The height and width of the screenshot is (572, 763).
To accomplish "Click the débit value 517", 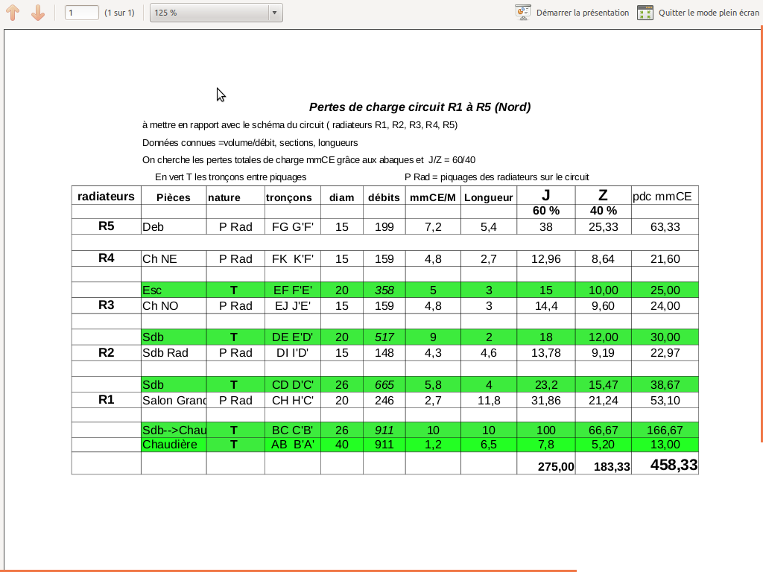I will [384, 337].
